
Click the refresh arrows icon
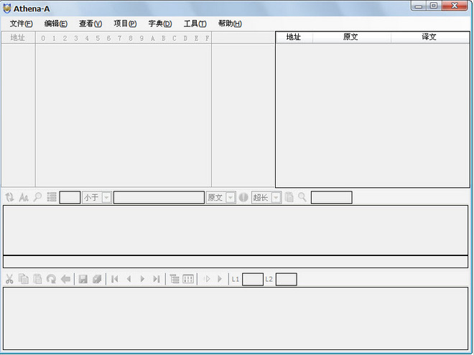pyautogui.click(x=9, y=197)
